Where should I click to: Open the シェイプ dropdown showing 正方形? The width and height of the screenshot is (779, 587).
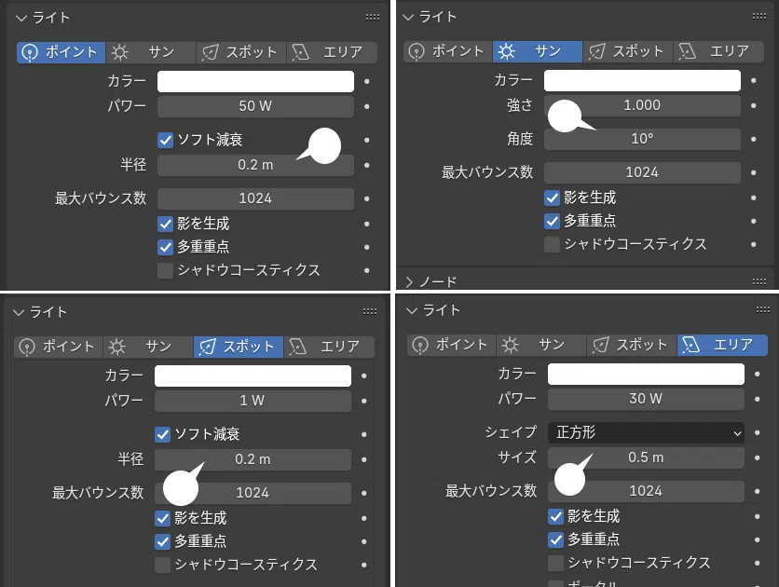646,432
